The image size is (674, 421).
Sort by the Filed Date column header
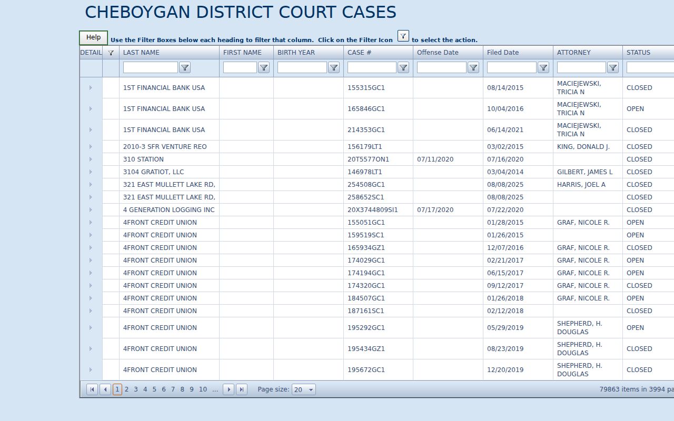pos(503,53)
